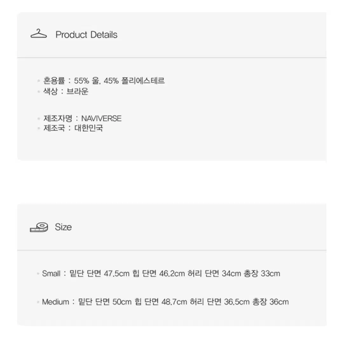Click the bullet before Medium
This screenshot has height=344, width=344.
pyautogui.click(x=38, y=302)
